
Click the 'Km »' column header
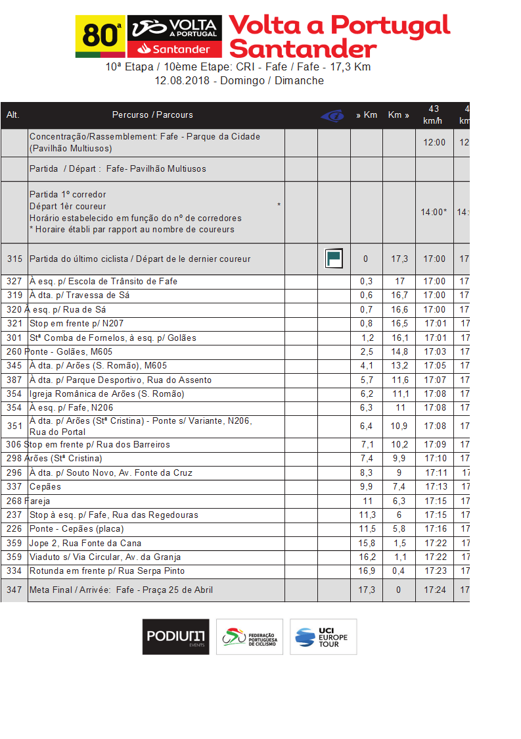[x=399, y=115]
